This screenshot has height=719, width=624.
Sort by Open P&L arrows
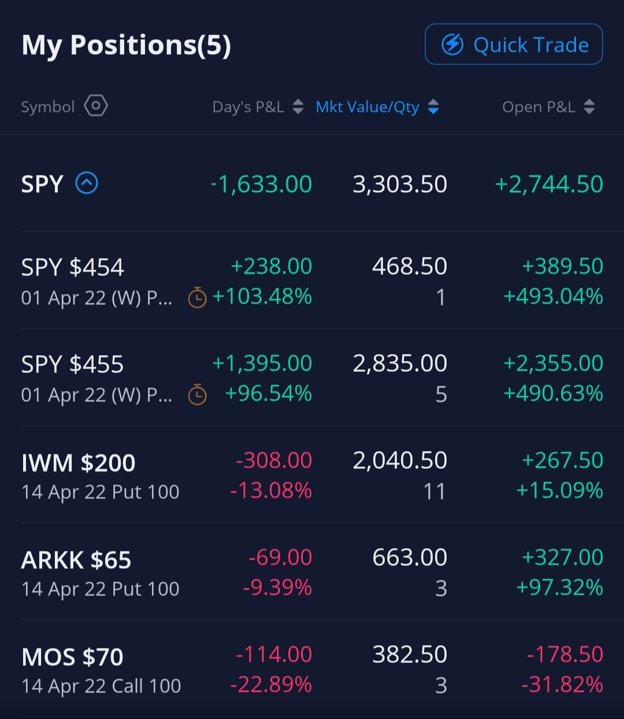(589, 107)
